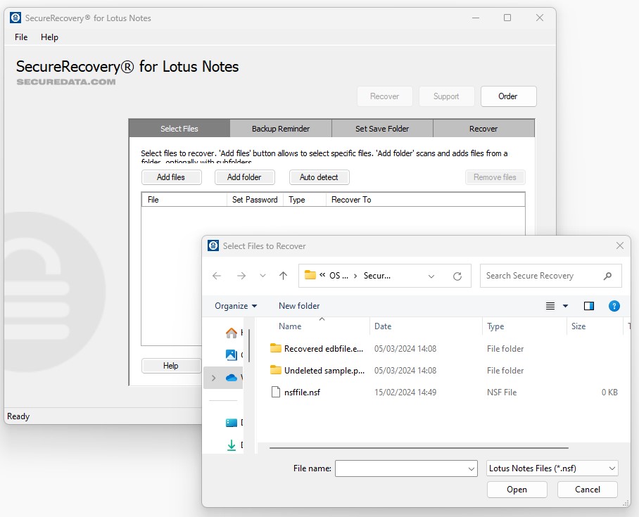Open the Recent locations chevron dropdown

(262, 276)
